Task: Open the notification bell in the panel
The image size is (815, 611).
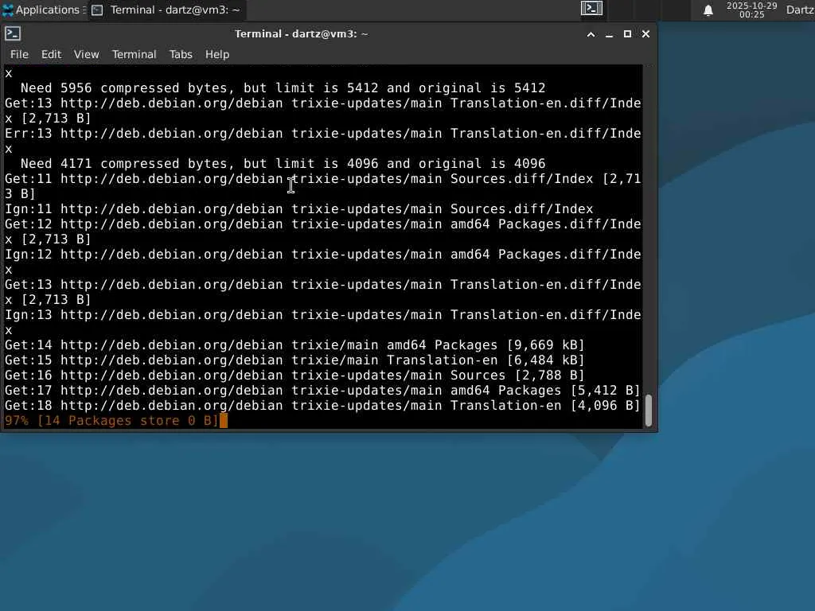Action: coord(708,10)
